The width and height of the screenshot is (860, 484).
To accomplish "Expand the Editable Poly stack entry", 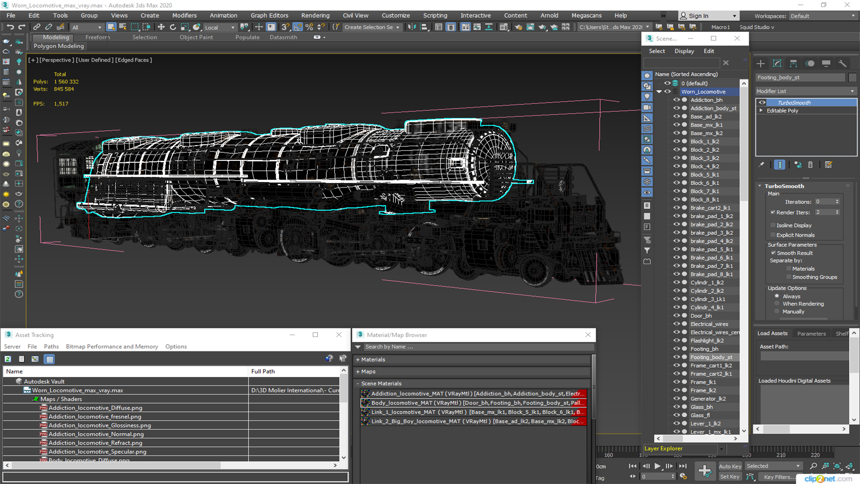I will [x=761, y=110].
